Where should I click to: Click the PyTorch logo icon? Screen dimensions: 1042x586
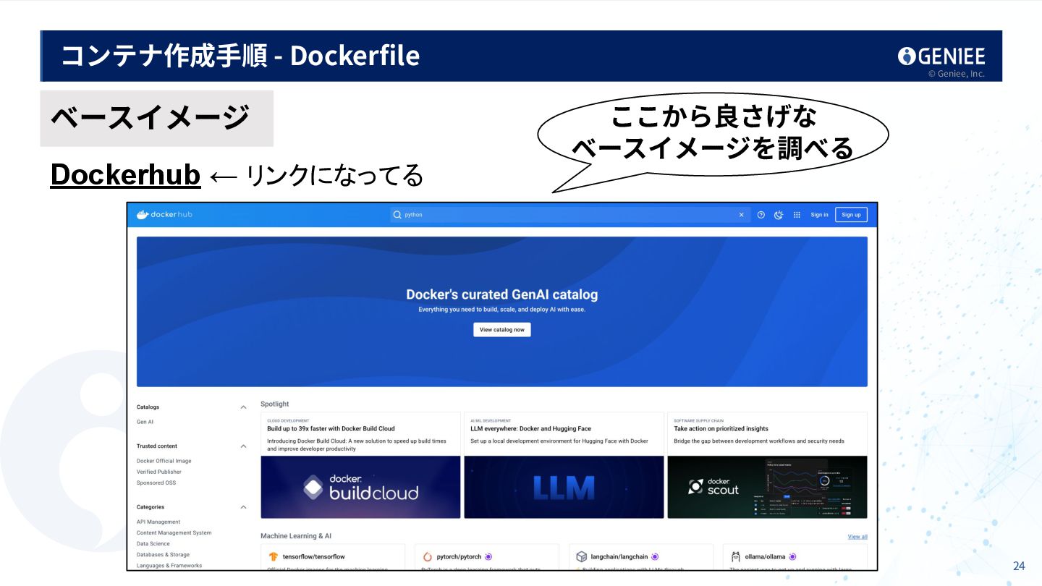428,557
